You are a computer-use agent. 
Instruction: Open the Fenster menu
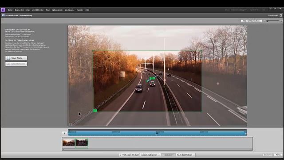[x=80, y=10]
